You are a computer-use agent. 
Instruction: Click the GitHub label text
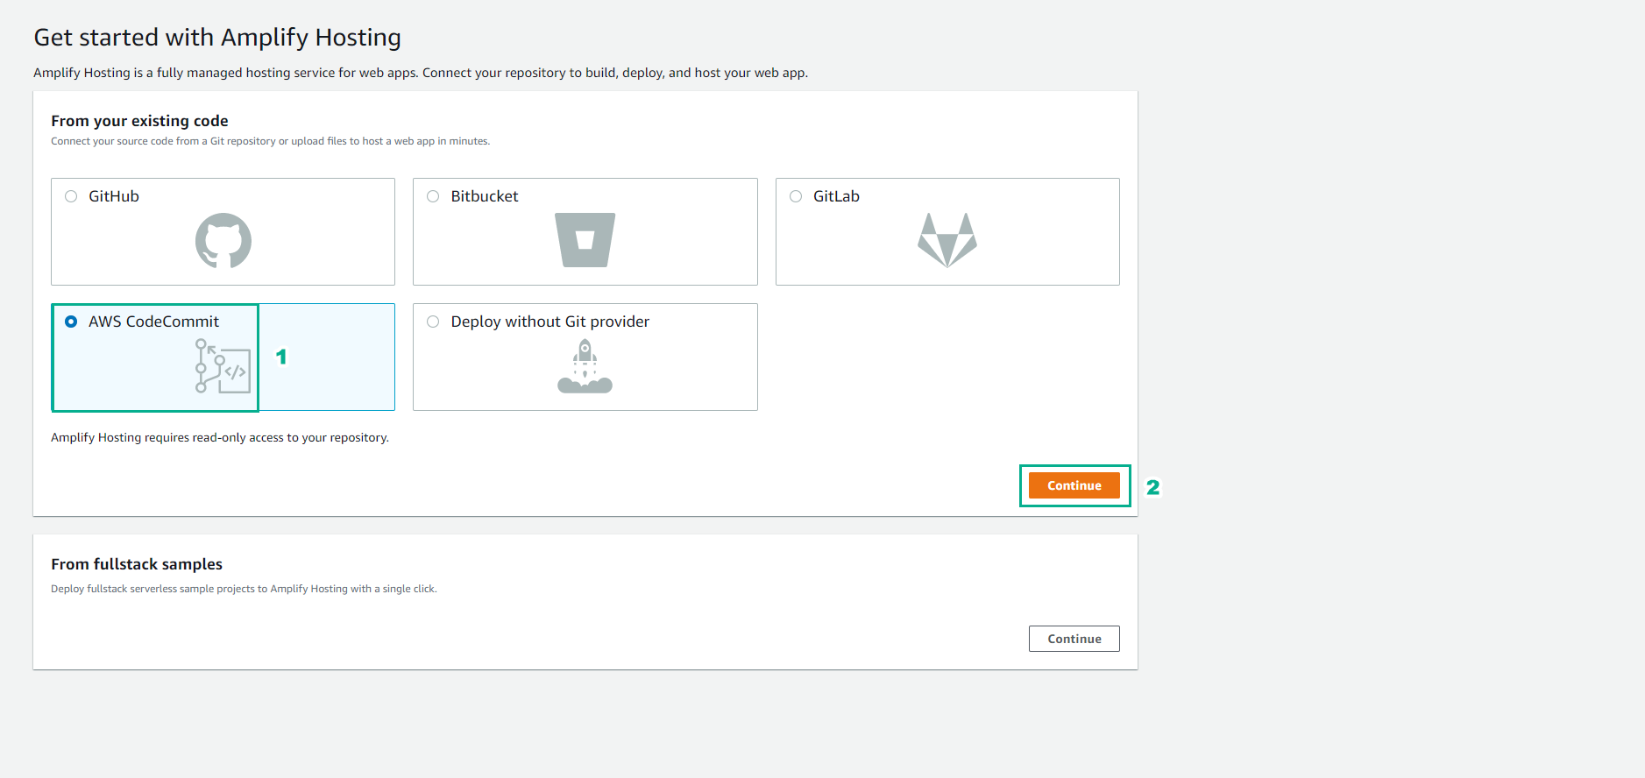click(114, 196)
